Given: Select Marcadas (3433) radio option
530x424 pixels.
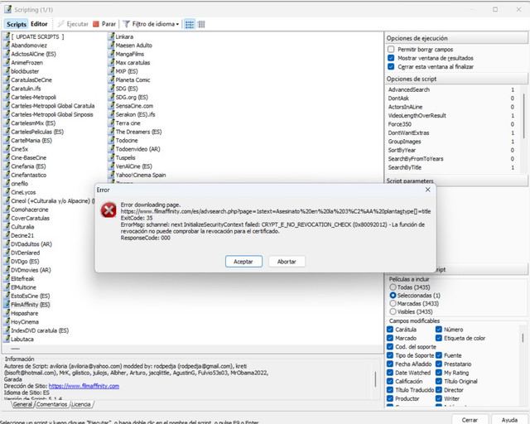Looking at the screenshot, I should (393, 303).
